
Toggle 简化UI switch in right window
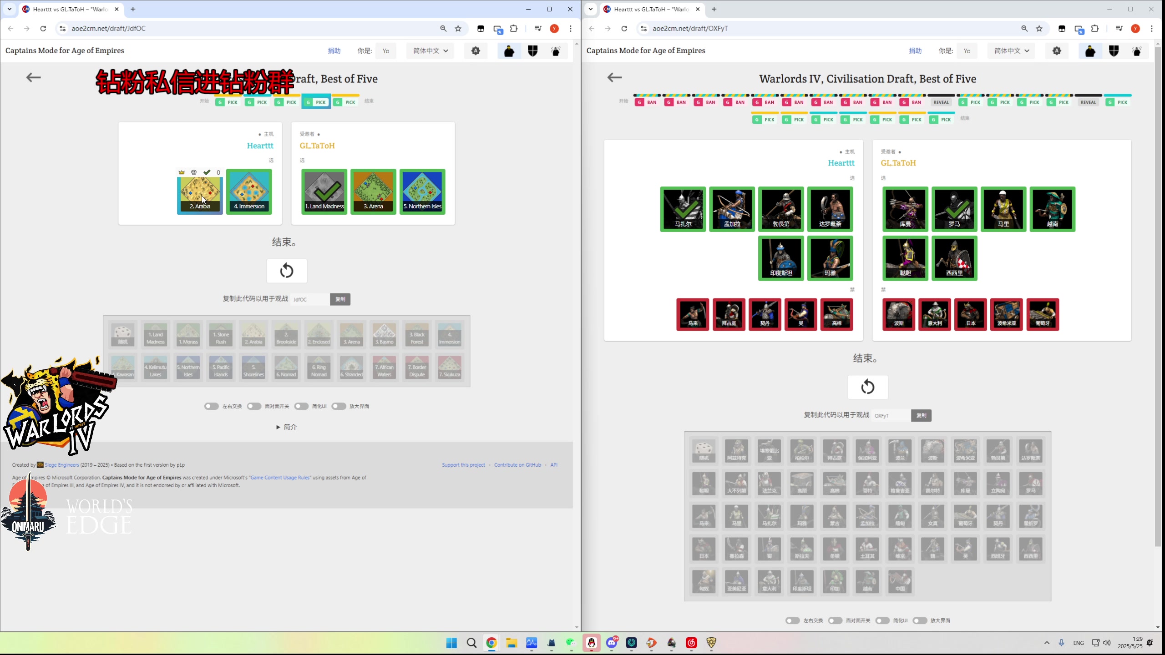coord(882,620)
